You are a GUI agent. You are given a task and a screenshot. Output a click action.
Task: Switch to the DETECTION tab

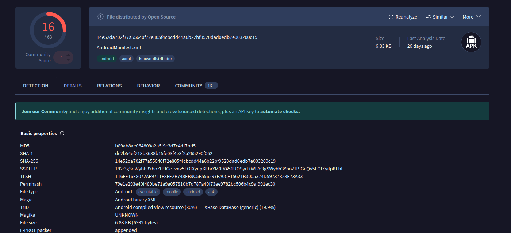click(36, 86)
